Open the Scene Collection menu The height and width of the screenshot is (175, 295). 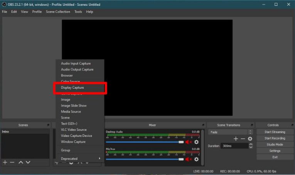[58, 12]
